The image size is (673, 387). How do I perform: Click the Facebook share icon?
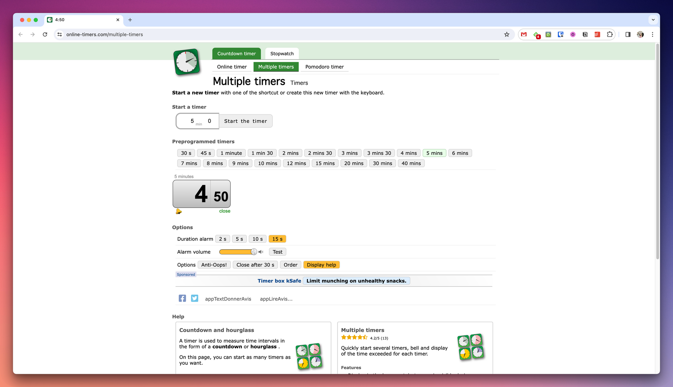[x=182, y=298]
